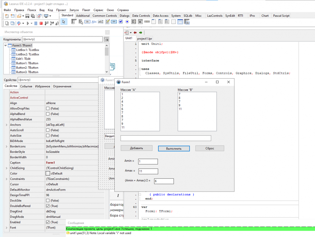Expand the Anchors property row
This screenshot has width=315, height=237.
[7, 125]
